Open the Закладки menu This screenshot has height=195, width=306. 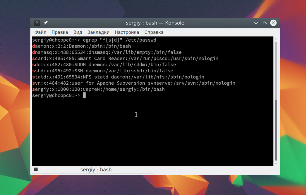pos(98,32)
